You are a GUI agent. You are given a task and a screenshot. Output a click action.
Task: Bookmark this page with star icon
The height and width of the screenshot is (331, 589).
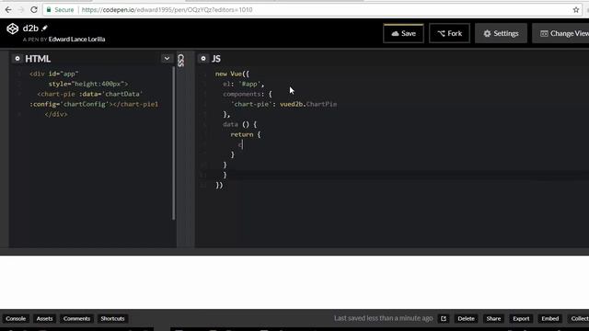click(576, 10)
